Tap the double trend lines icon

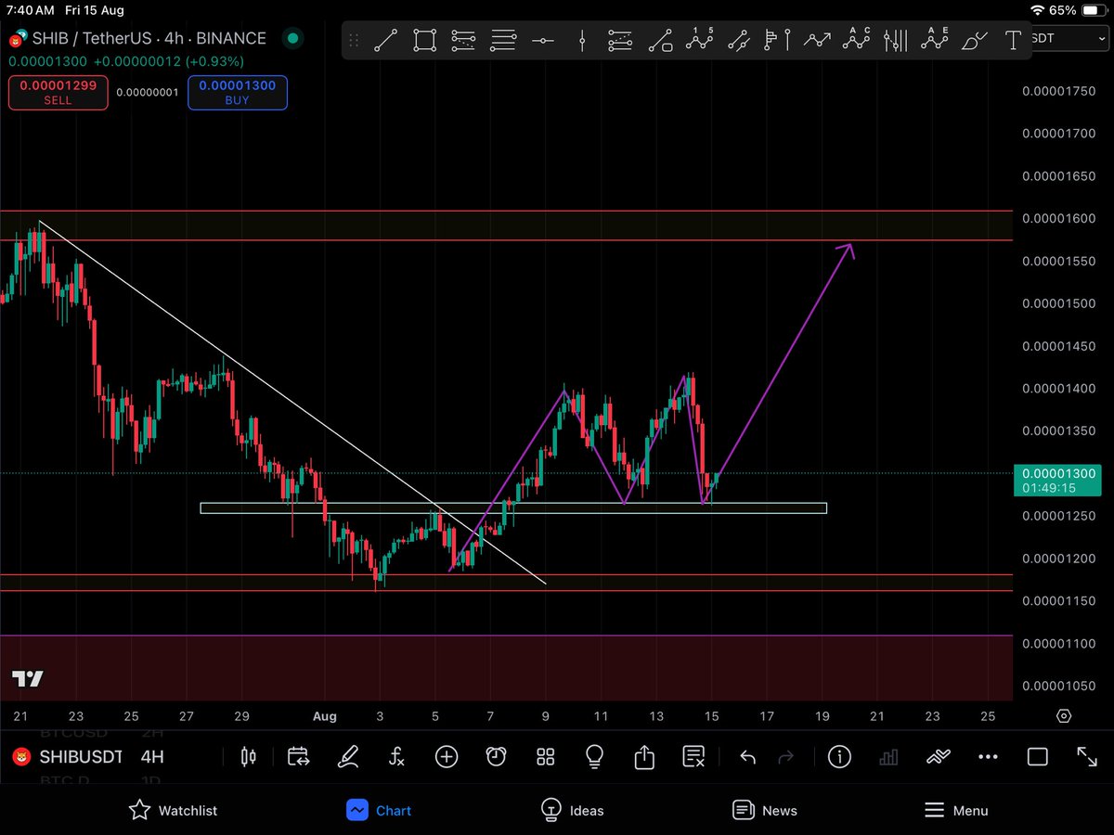[x=939, y=757]
